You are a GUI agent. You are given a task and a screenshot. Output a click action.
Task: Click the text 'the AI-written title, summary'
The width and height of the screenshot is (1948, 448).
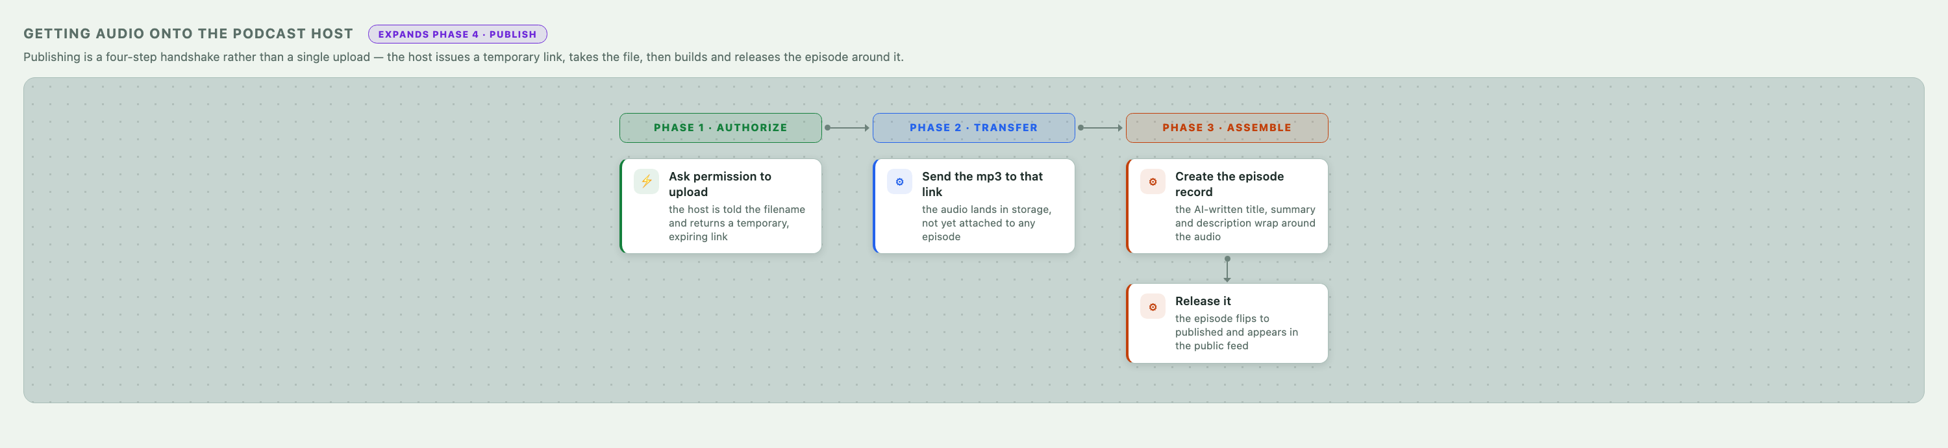click(x=1245, y=210)
